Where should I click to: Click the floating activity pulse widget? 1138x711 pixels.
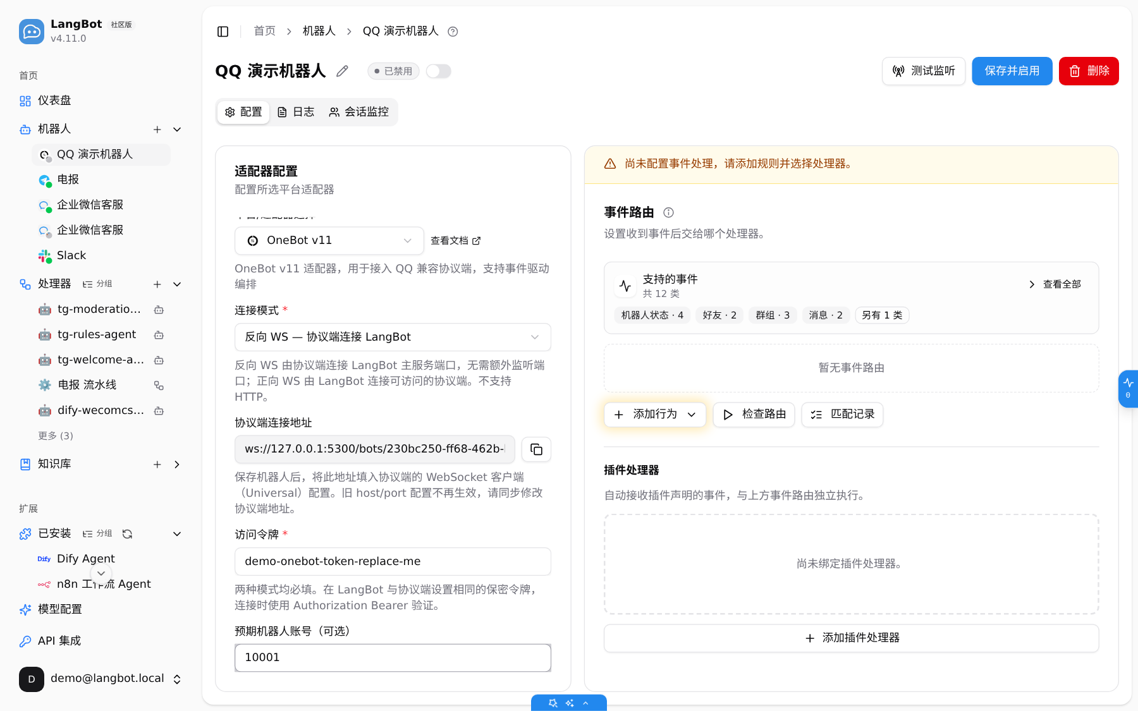point(1129,389)
